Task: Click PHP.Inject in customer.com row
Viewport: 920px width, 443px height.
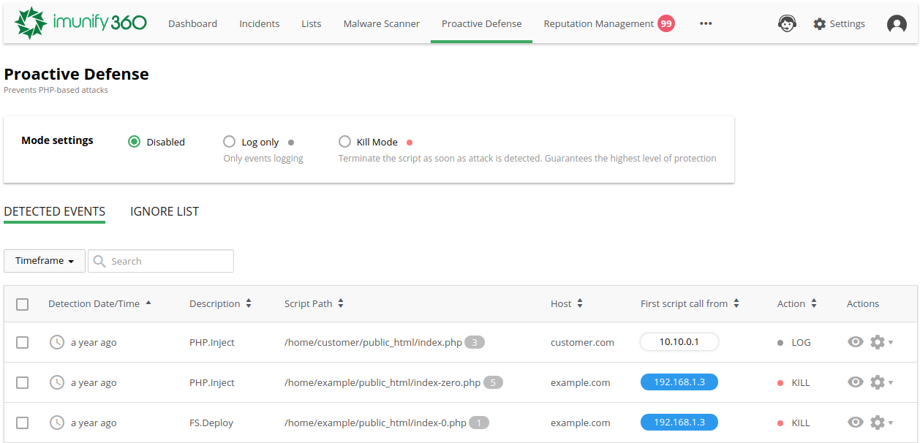Action: point(212,342)
